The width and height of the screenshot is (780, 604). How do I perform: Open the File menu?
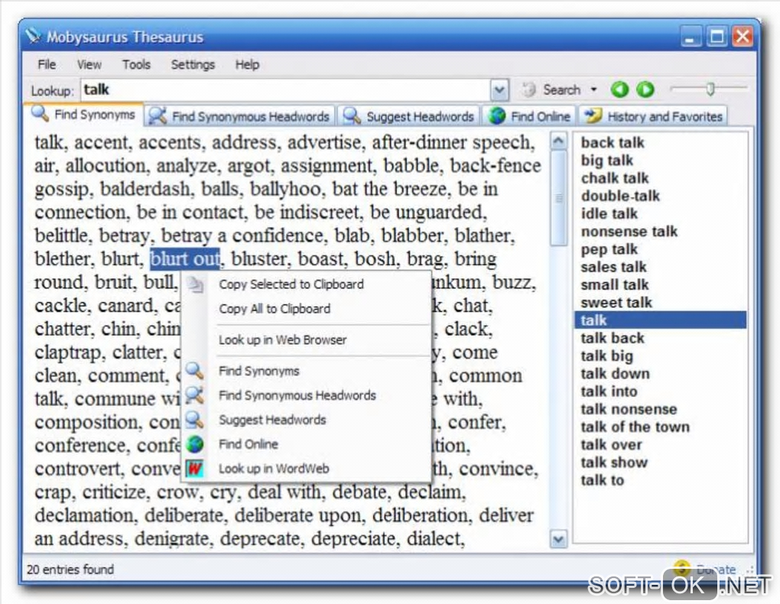pos(47,65)
